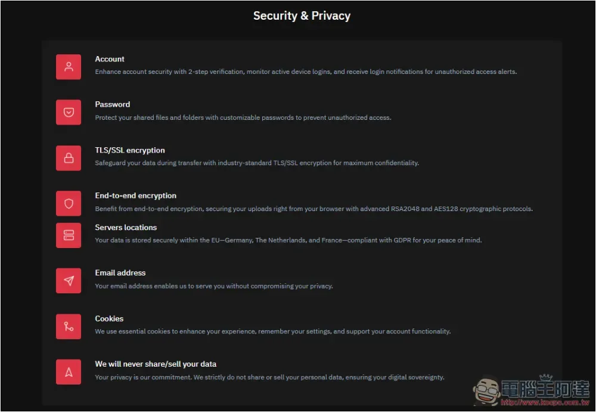Click the TLS/SSL padlock icon

pos(69,158)
